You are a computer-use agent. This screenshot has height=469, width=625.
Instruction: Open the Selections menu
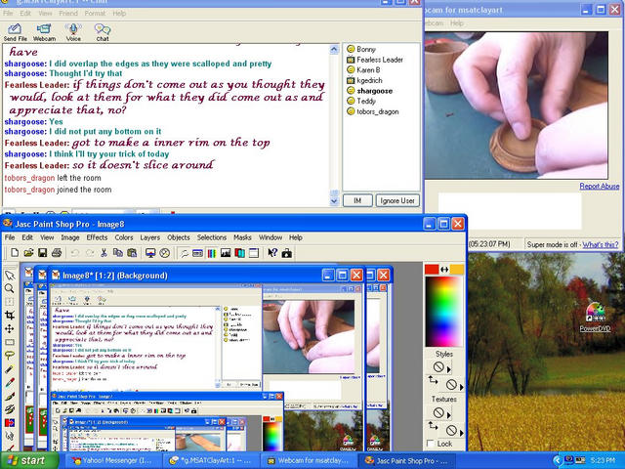coord(212,237)
